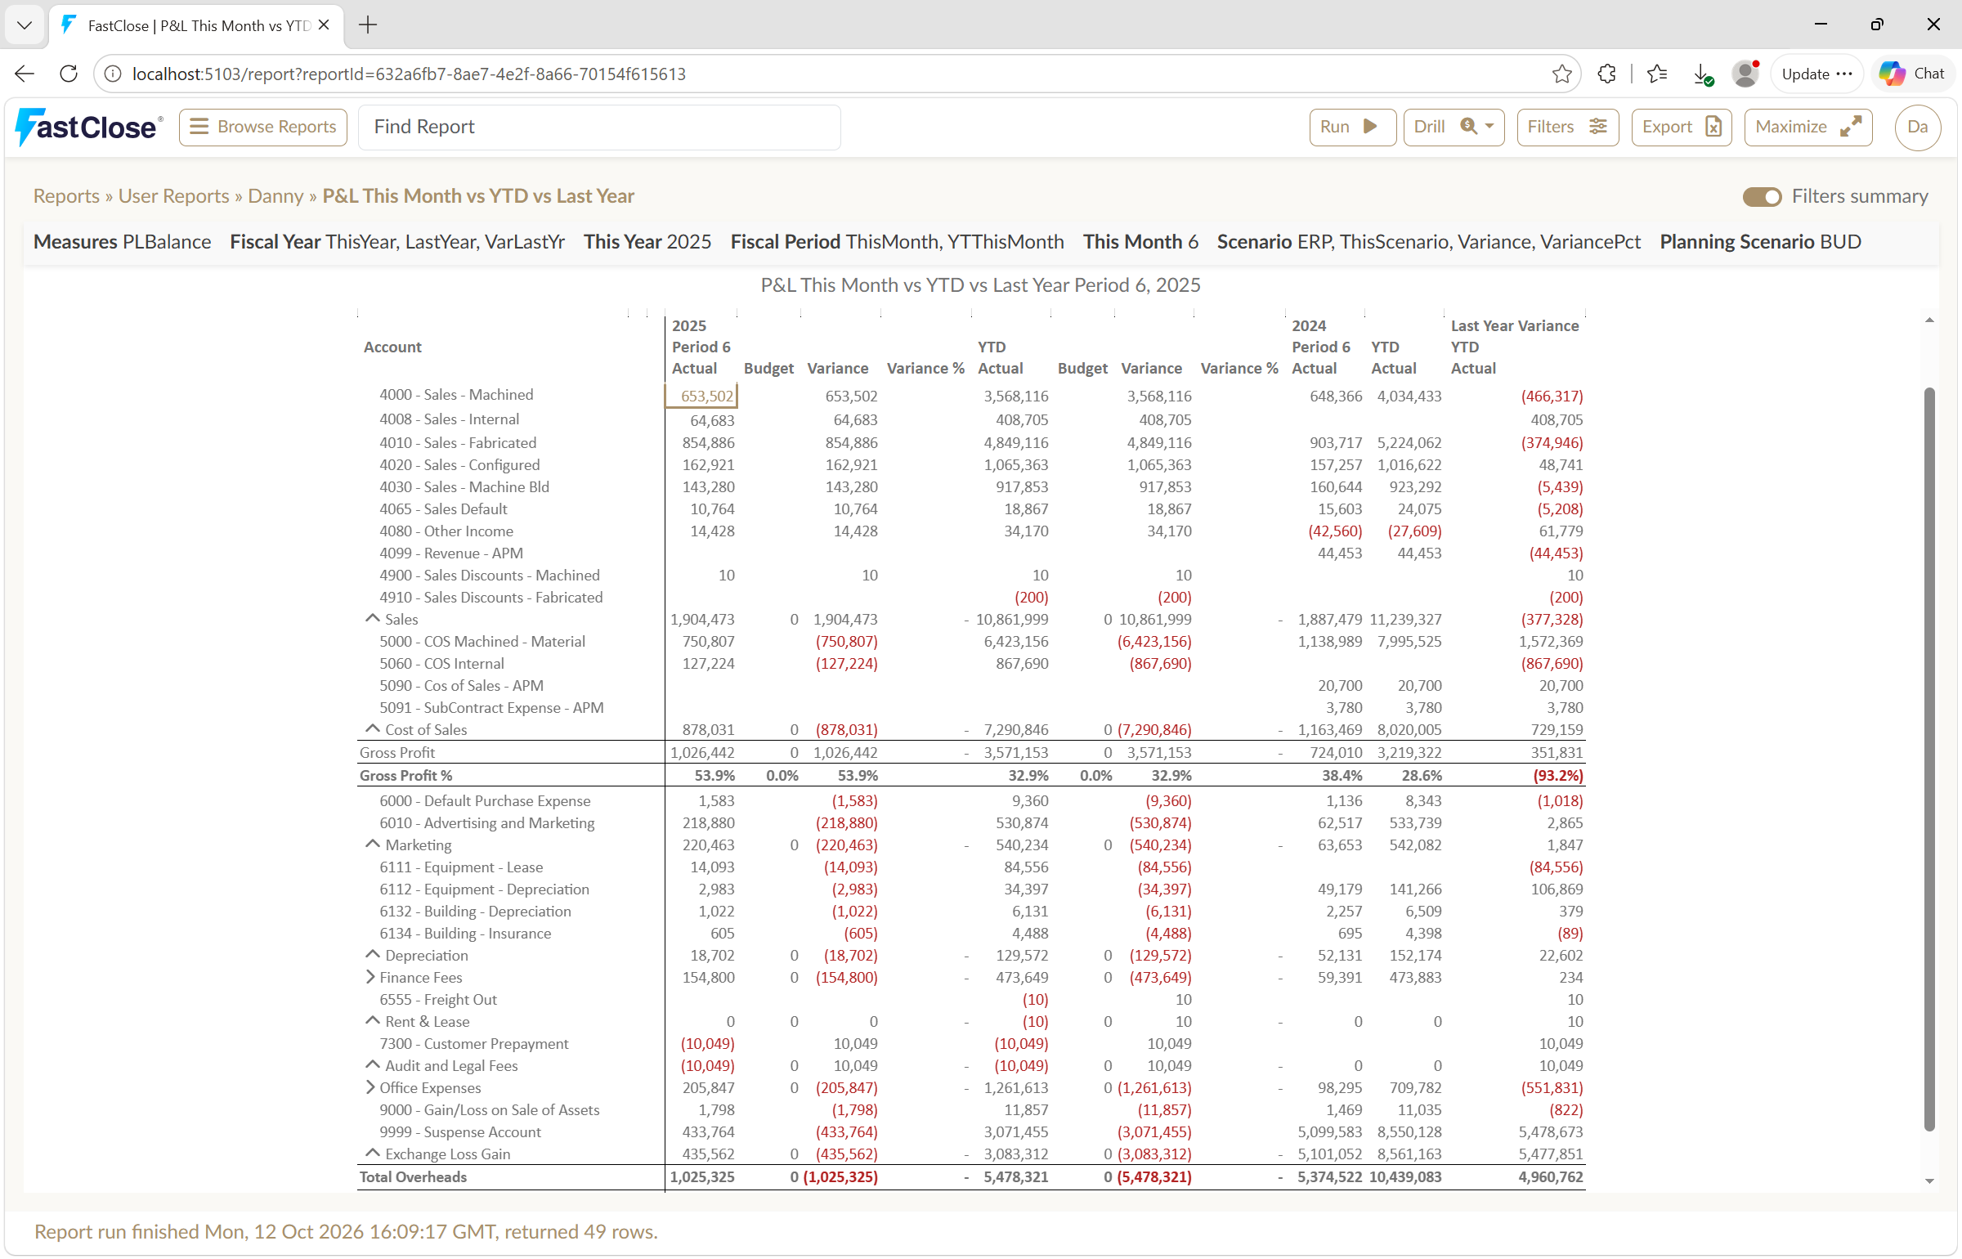Click the report vertical scrollbar thumb

[1929, 759]
